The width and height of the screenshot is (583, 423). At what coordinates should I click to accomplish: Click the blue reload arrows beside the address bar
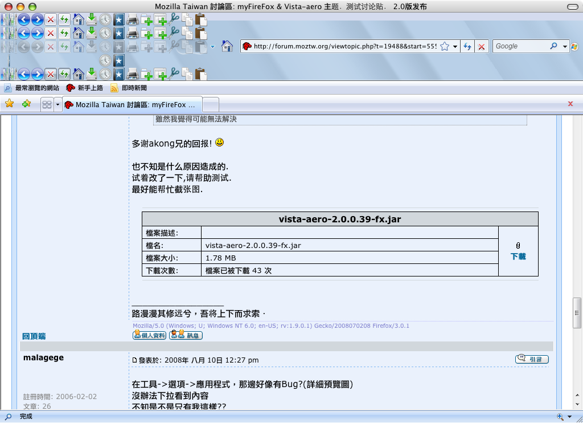(467, 46)
